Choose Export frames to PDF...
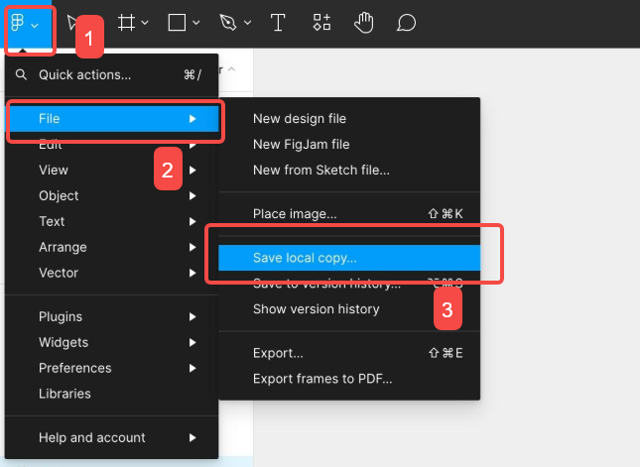This screenshot has height=467, width=640. (x=349, y=379)
